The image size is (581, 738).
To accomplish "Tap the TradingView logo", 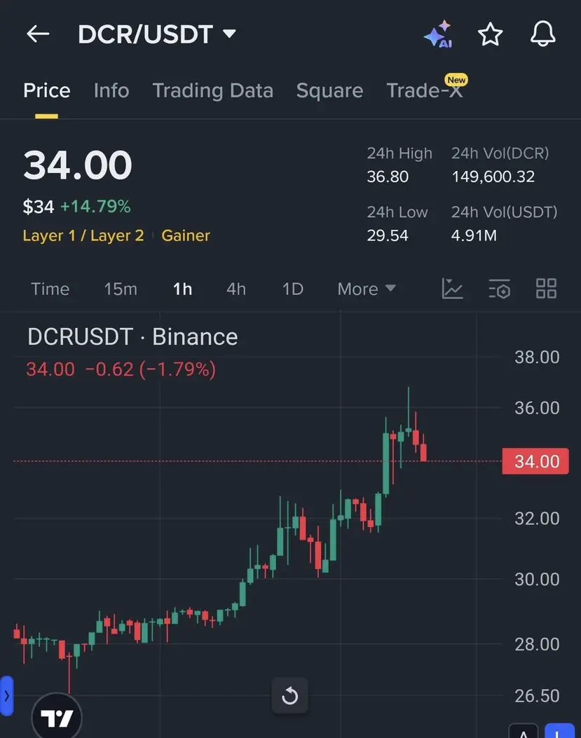I will click(x=57, y=717).
